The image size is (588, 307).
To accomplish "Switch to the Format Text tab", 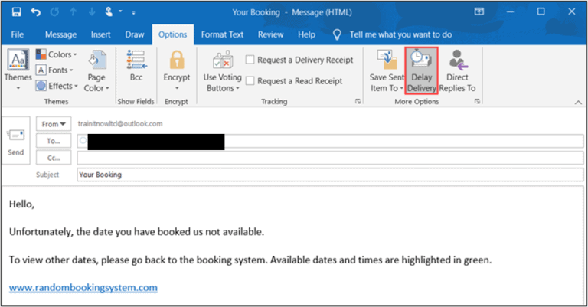I will [222, 34].
